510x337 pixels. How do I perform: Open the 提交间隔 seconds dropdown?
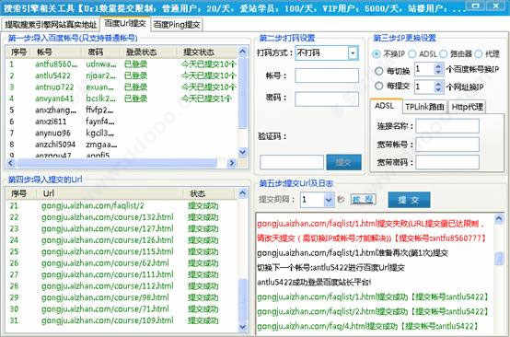329,200
